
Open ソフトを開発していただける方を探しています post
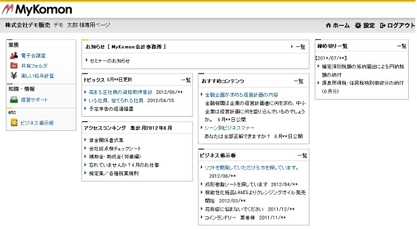pyautogui.click(x=251, y=167)
